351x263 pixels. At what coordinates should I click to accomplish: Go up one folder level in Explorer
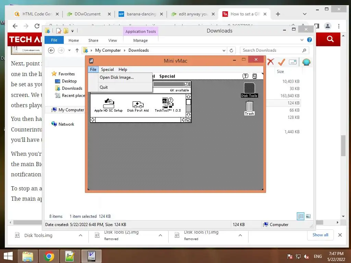pos(77,50)
